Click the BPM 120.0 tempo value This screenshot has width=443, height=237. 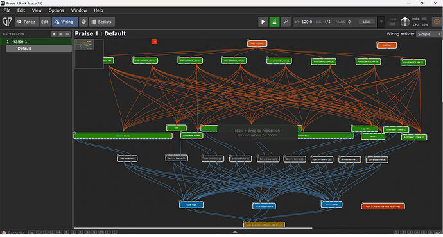[x=307, y=22]
